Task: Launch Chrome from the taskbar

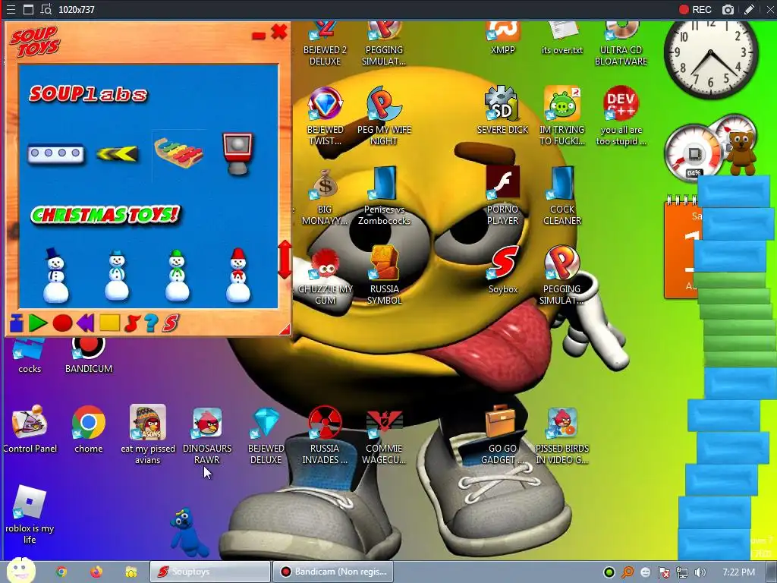Action: pyautogui.click(x=61, y=572)
